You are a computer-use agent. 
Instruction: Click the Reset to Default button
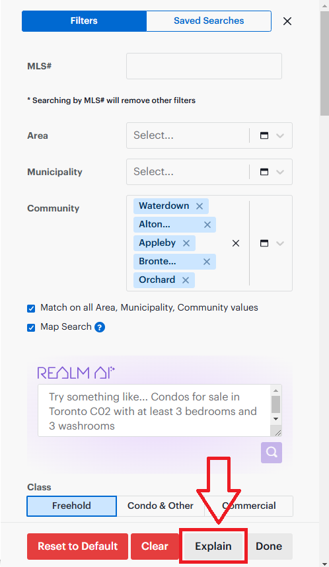[78, 546]
